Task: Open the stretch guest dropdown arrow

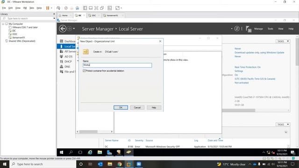Action: (121, 8)
